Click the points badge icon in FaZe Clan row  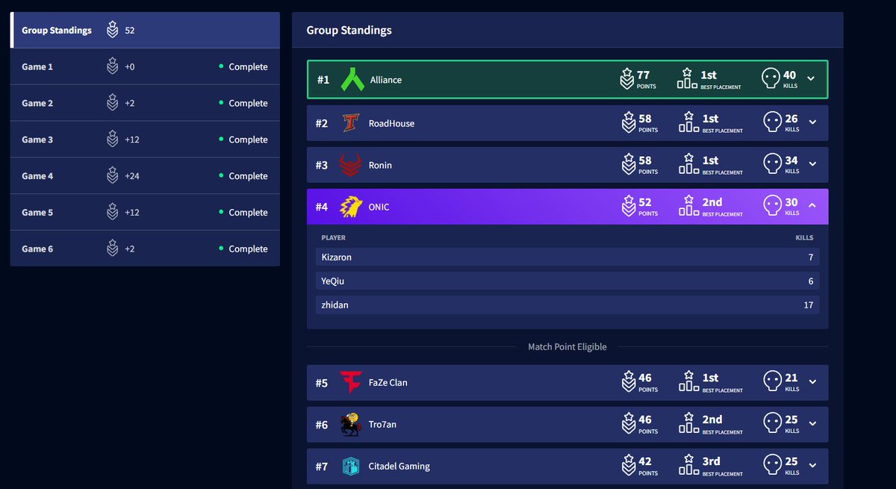pos(629,381)
